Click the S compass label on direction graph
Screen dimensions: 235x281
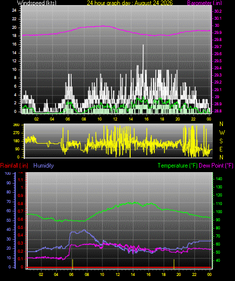pos(221,141)
